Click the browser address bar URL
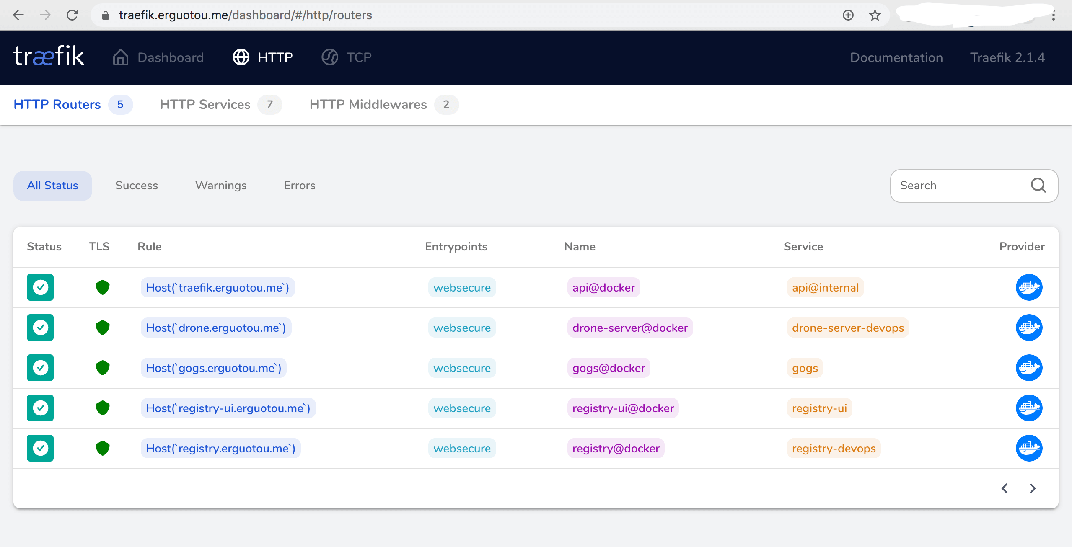The height and width of the screenshot is (547, 1072). pos(246,15)
